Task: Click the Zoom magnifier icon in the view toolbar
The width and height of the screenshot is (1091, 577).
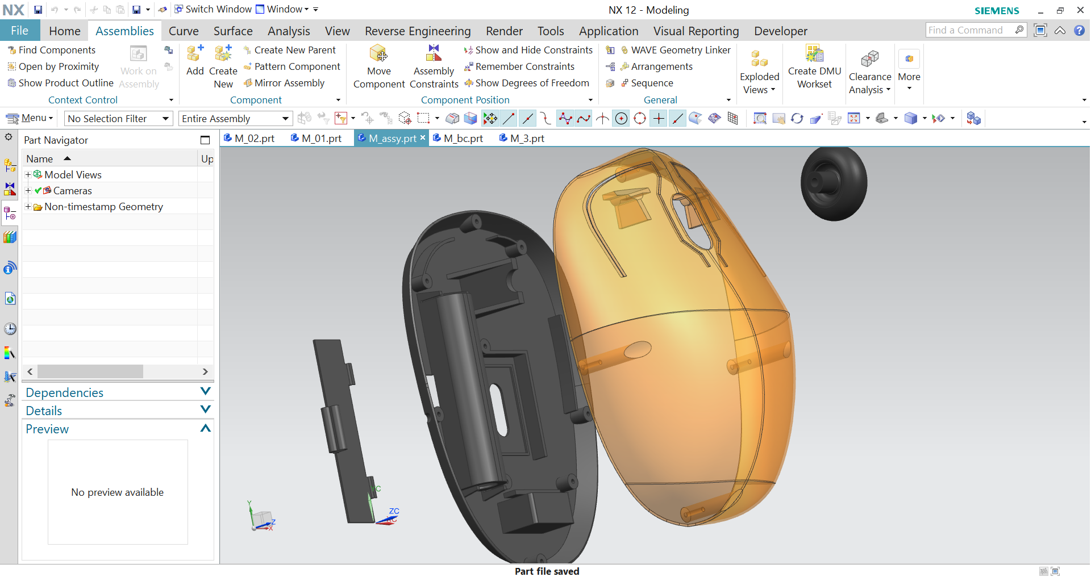Action: [760, 118]
